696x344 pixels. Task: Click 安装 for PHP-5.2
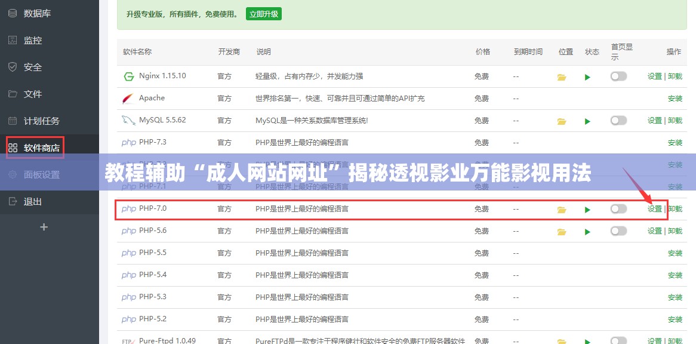coord(675,319)
